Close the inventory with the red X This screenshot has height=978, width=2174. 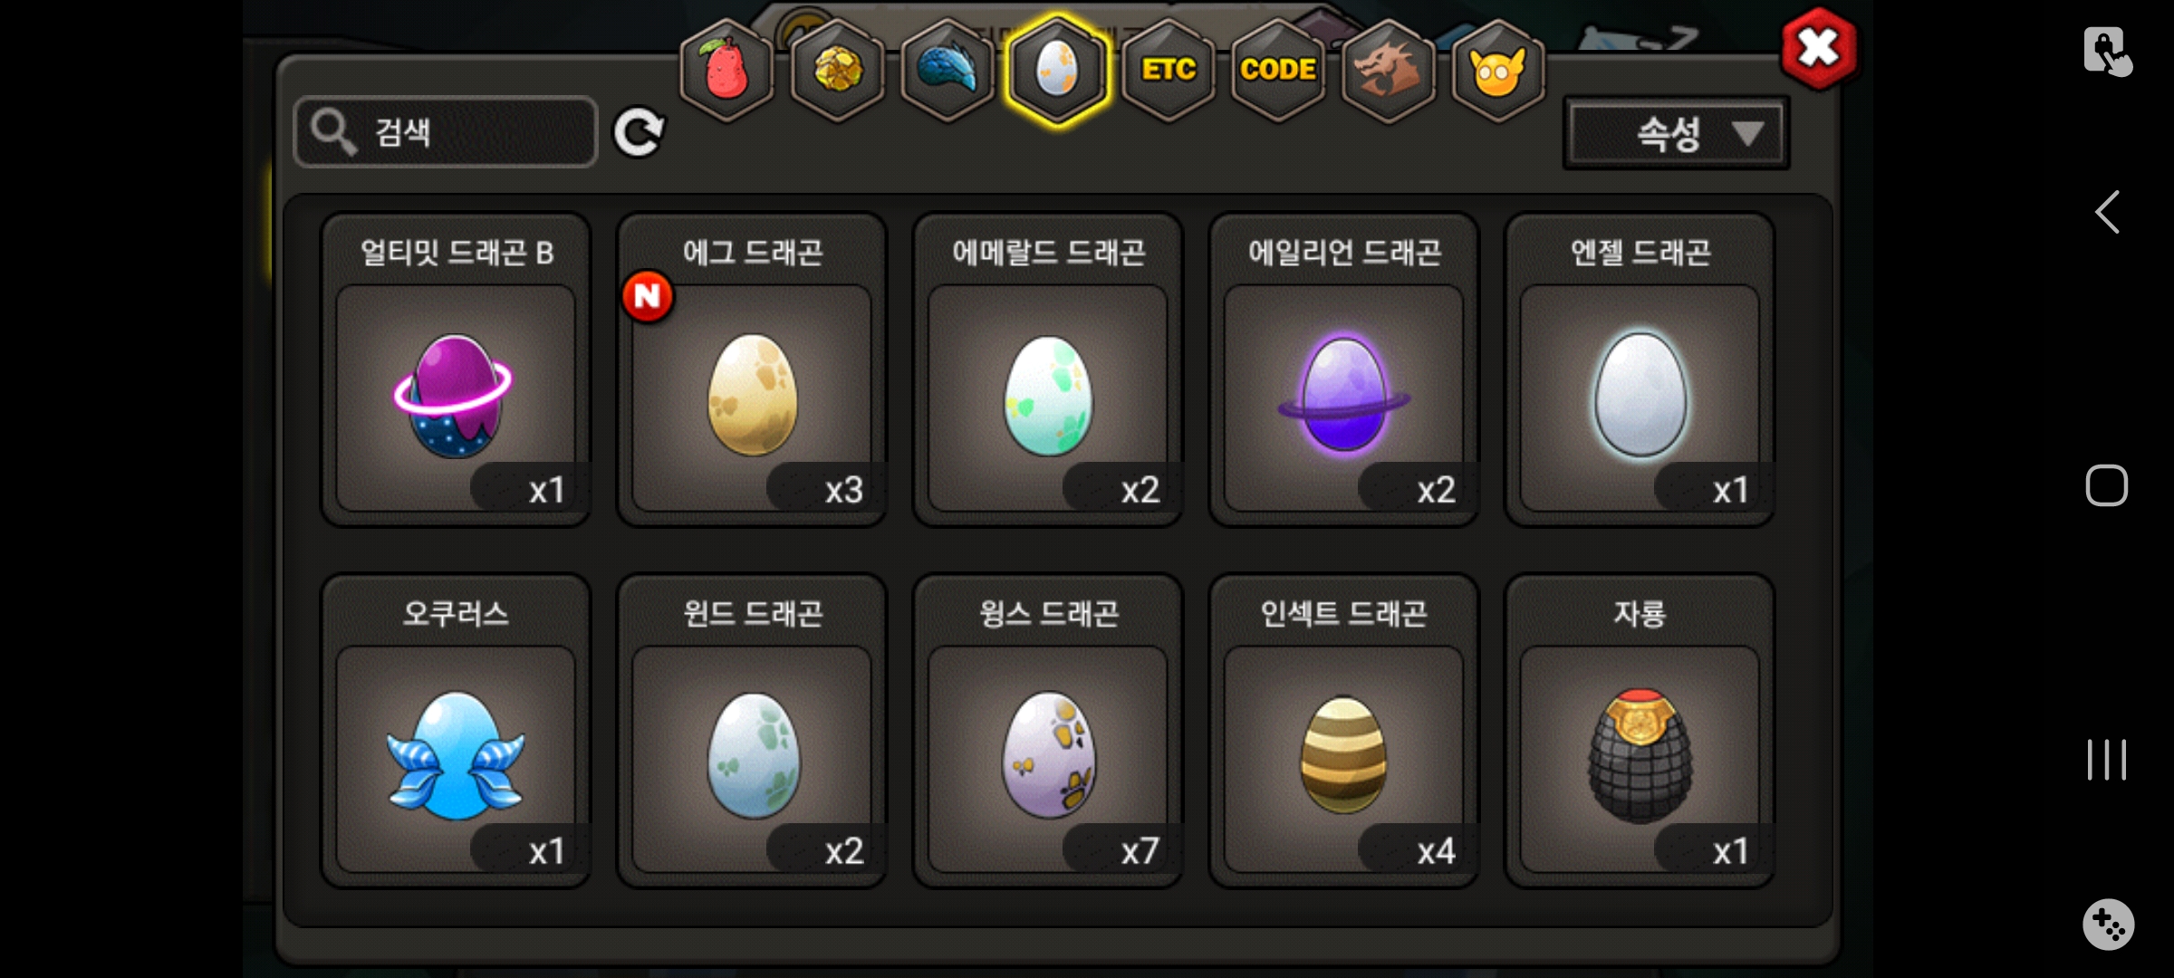coord(1818,49)
